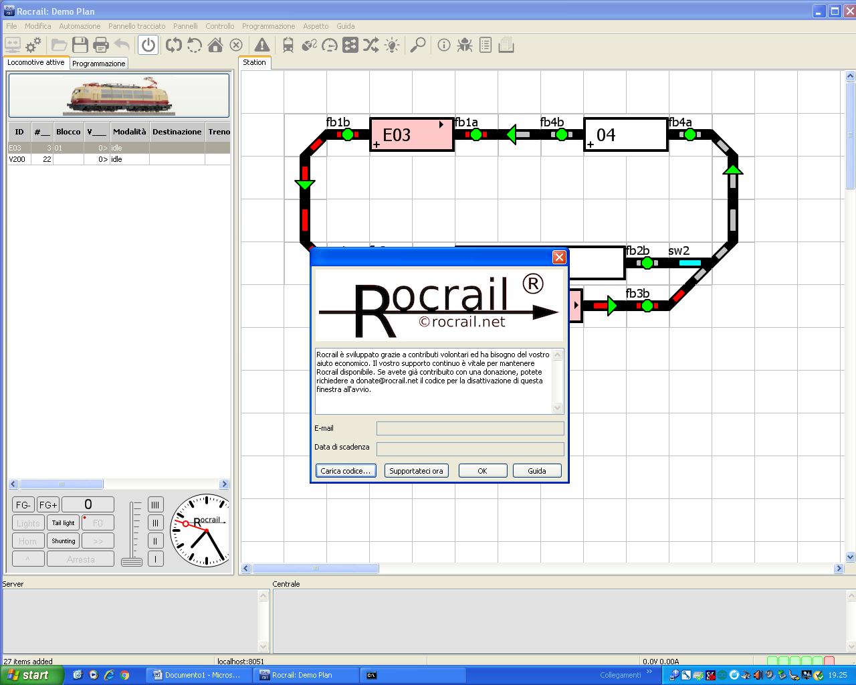Screen dimensions: 856x685
Task: Click the fb1a sensor green dot
Action: [476, 134]
